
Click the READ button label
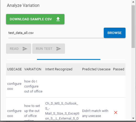tap(14, 49)
